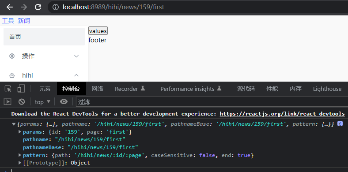Click the values button
Image resolution: width=348 pixels, height=172 pixels.
point(98,31)
